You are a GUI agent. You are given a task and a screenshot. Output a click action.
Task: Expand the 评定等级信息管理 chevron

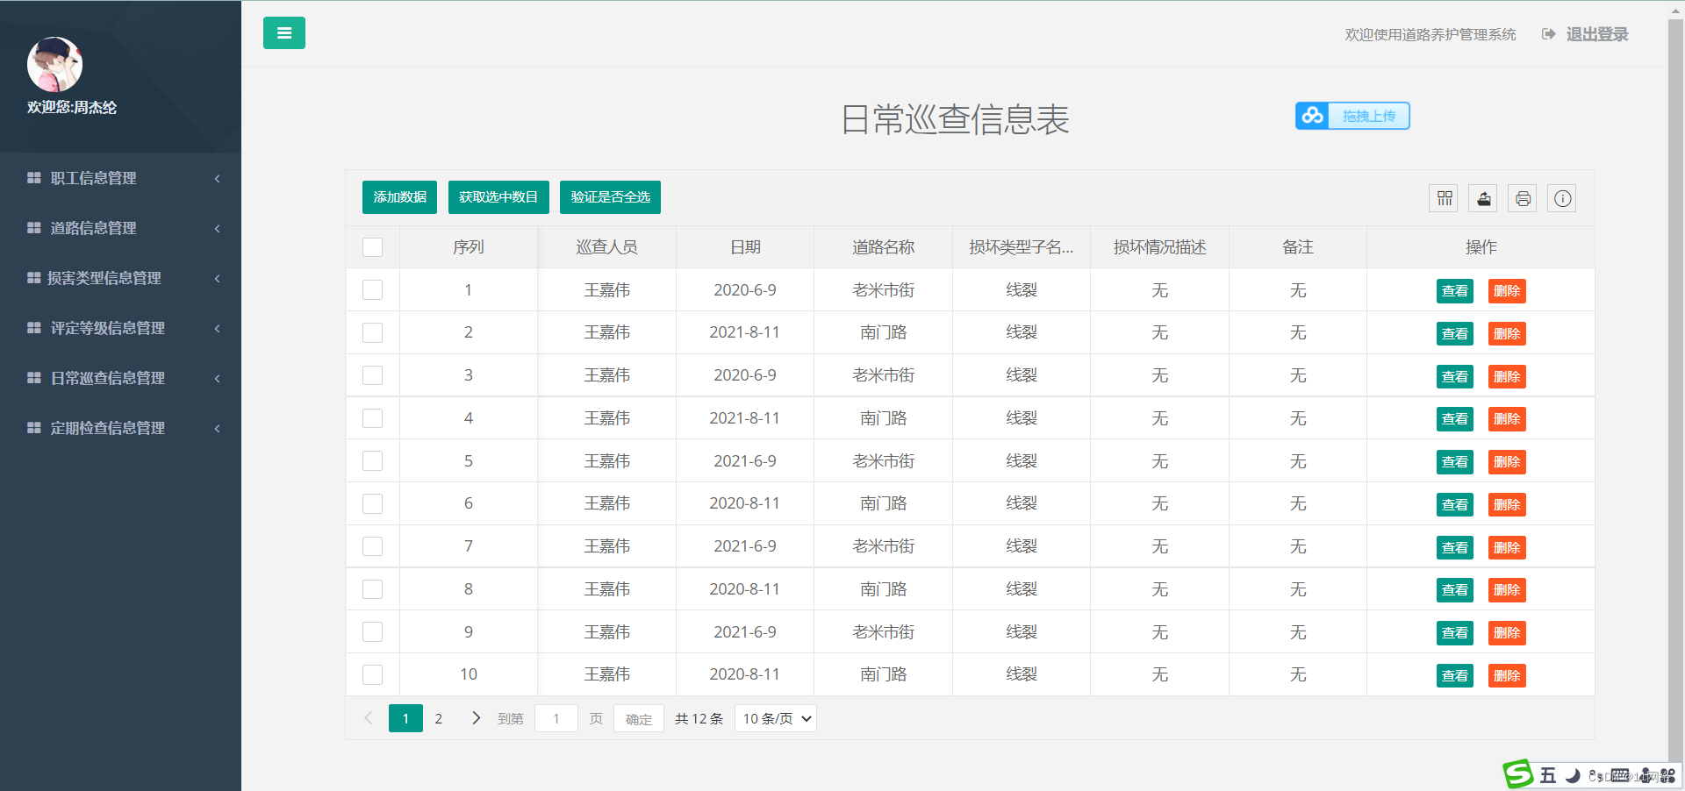tap(217, 329)
